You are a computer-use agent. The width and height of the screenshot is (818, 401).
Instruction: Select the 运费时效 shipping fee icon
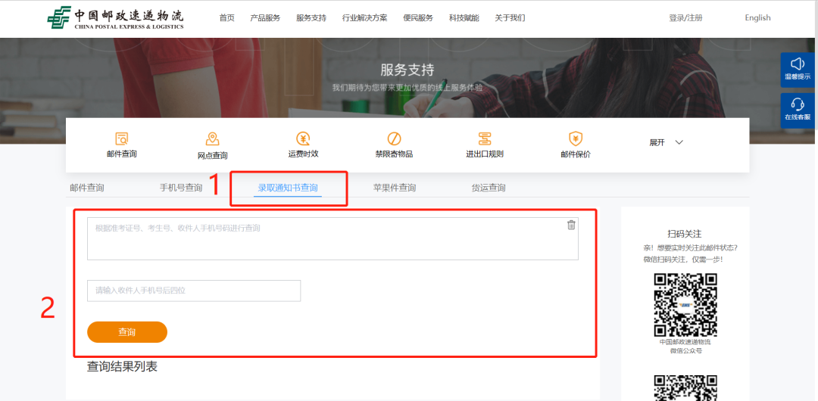(303, 138)
